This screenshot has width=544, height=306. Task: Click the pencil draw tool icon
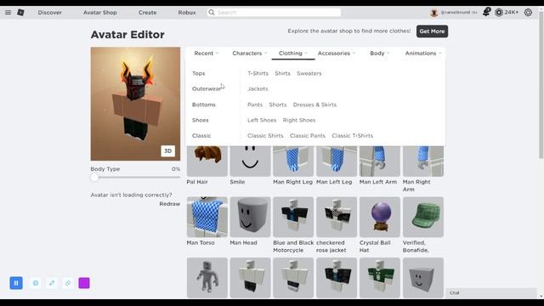pos(52,283)
